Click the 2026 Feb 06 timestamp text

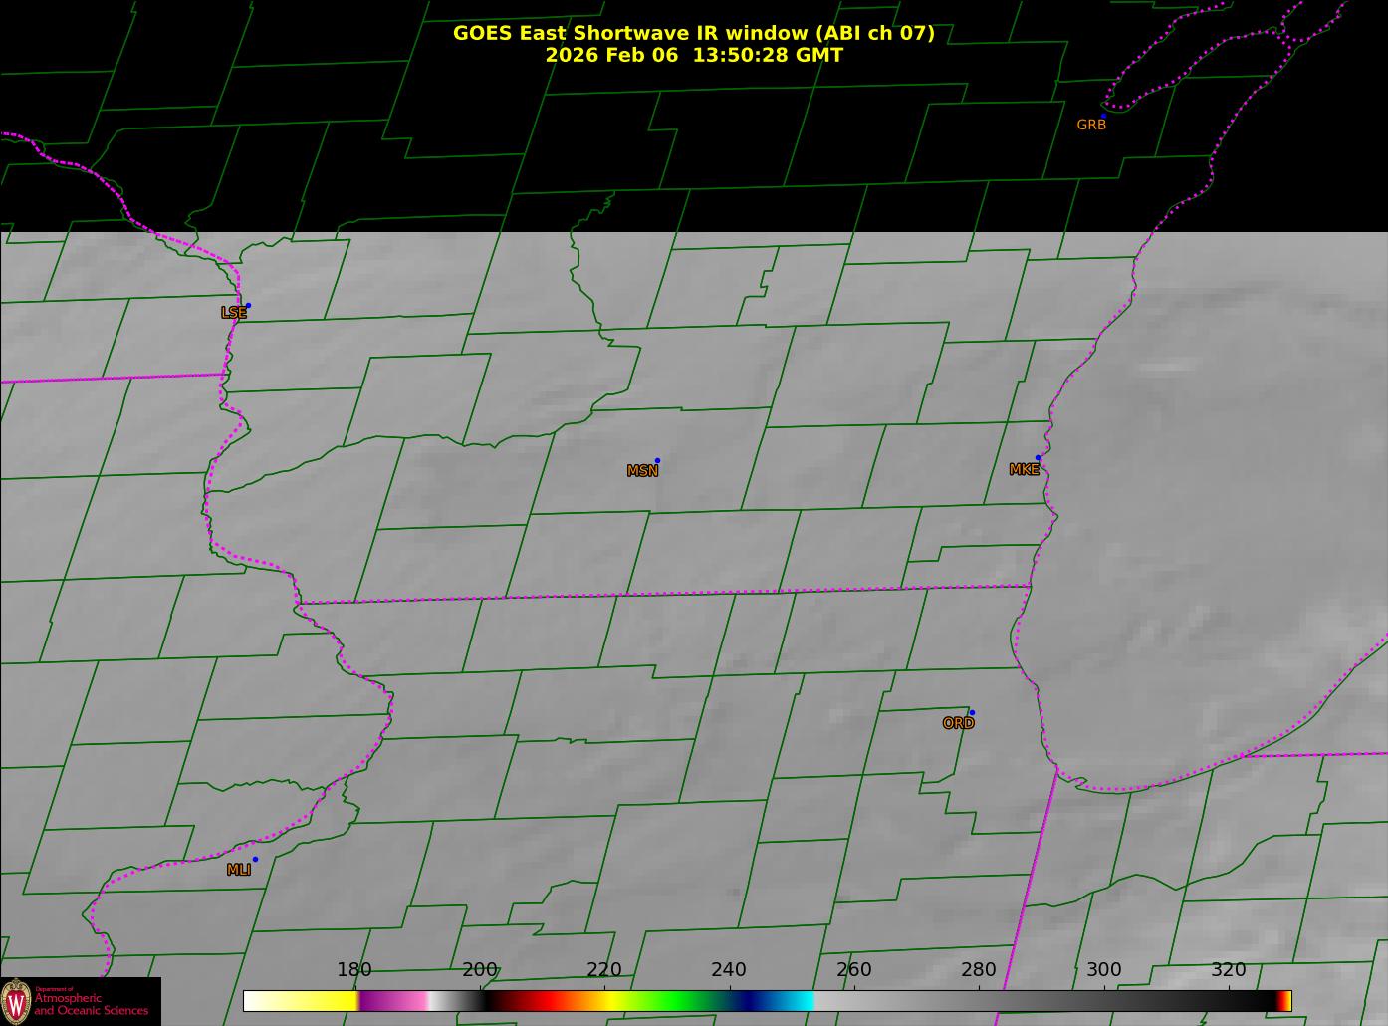pos(694,56)
